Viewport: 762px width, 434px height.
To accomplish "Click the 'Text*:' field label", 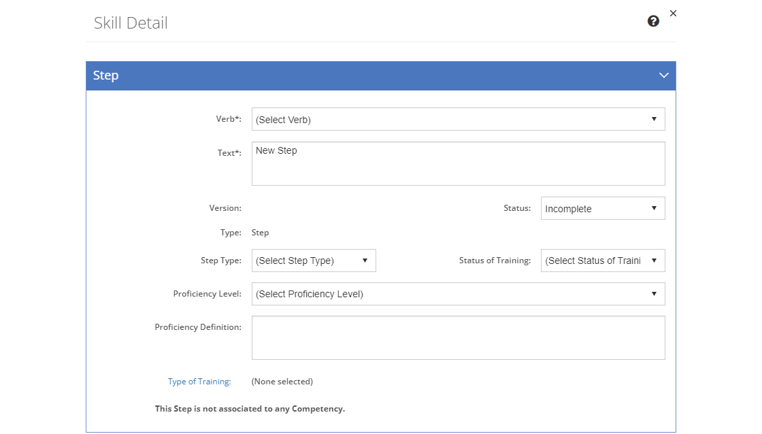I will tap(229, 153).
